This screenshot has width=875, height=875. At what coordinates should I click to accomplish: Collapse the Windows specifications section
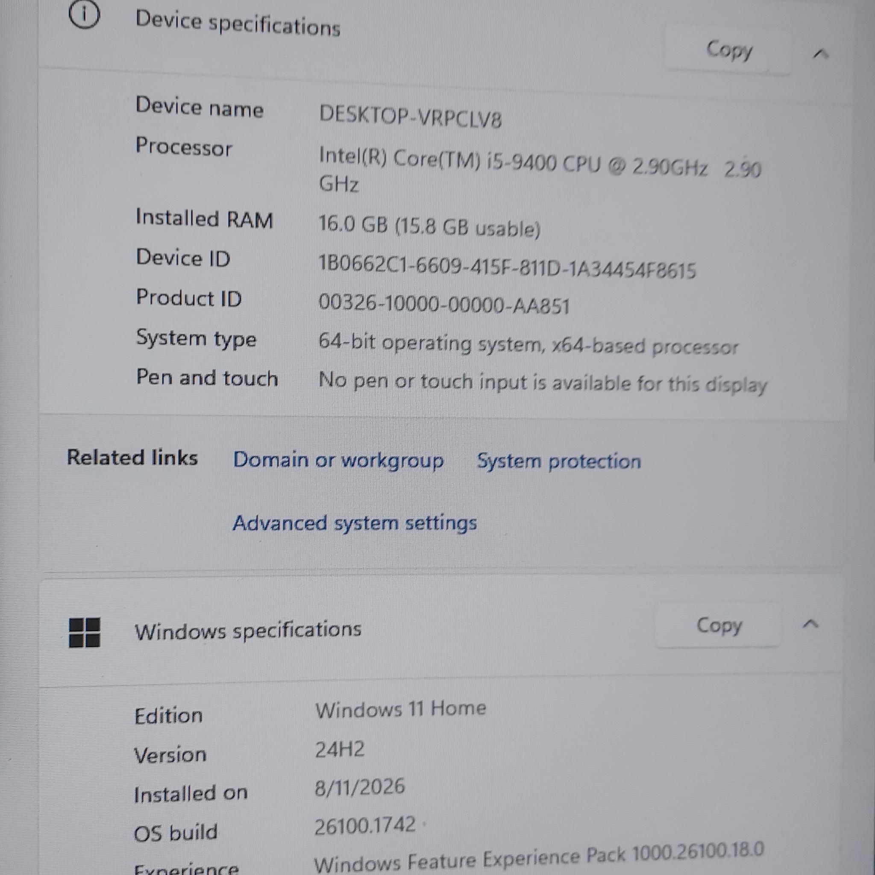click(x=810, y=625)
